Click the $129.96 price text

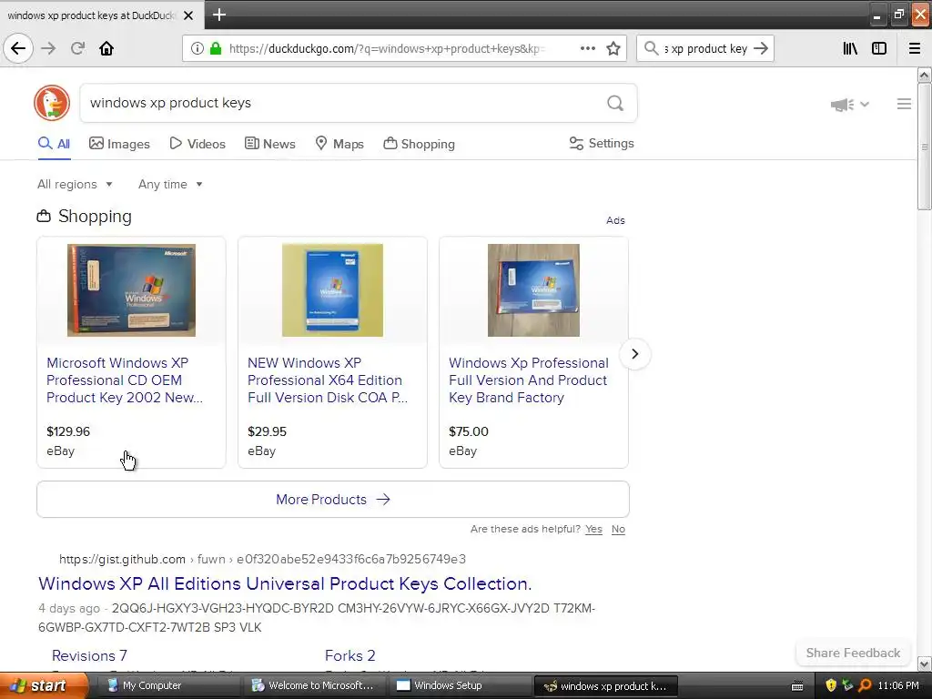pyautogui.click(x=68, y=431)
